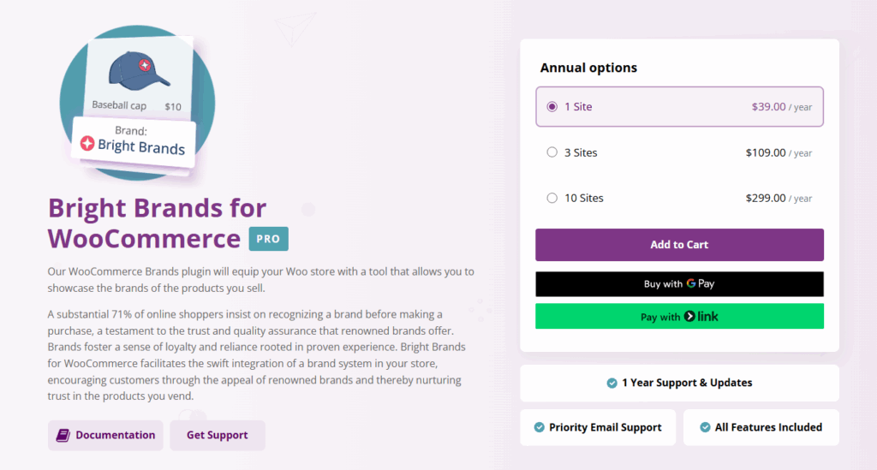The image size is (877, 470).
Task: Click the Priority Email Support checkmark icon
Action: (539, 427)
